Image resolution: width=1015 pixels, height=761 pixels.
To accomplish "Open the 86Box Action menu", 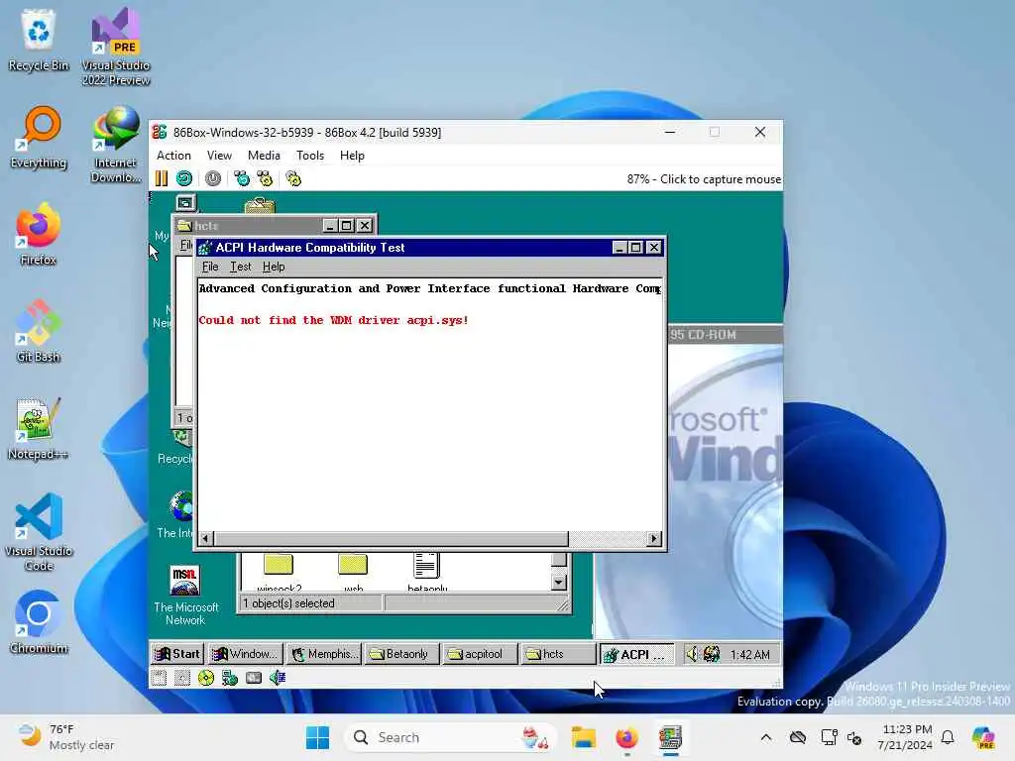I will click(173, 156).
